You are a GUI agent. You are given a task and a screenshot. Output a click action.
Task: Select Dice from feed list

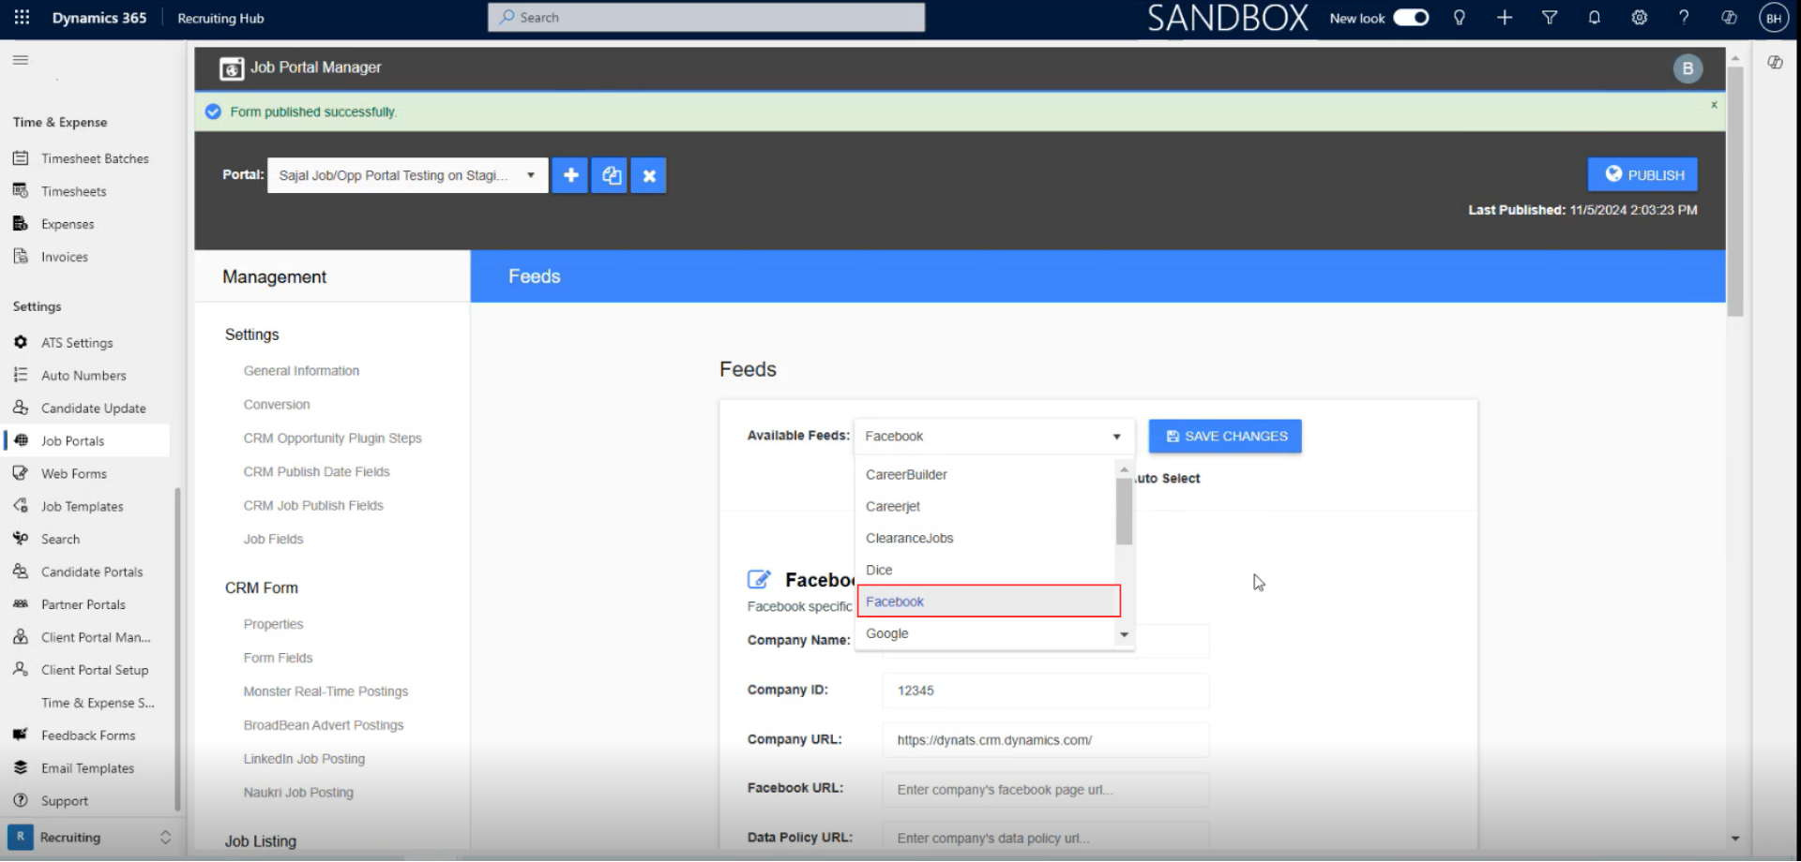tap(985, 571)
